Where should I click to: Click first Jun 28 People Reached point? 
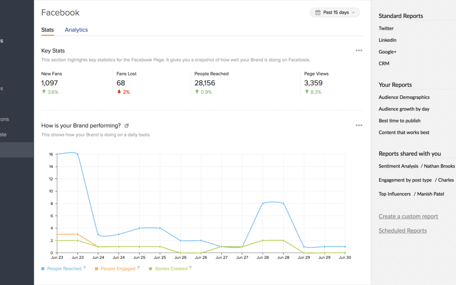pyautogui.click(x=263, y=204)
